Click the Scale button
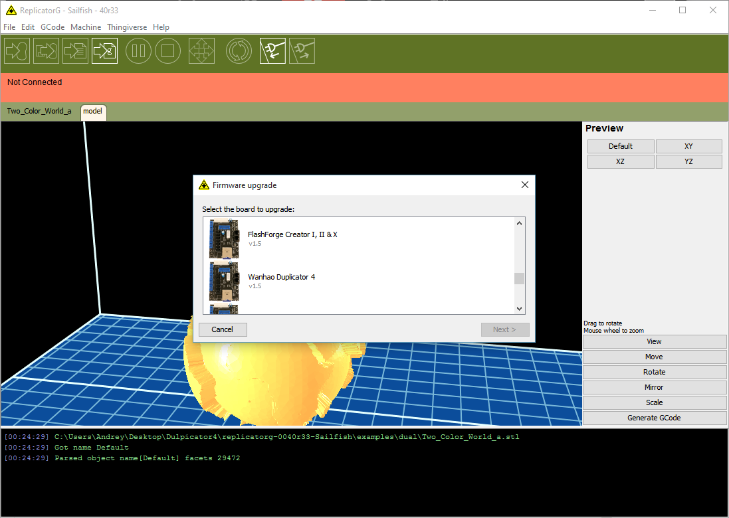This screenshot has width=729, height=518. pyautogui.click(x=654, y=403)
